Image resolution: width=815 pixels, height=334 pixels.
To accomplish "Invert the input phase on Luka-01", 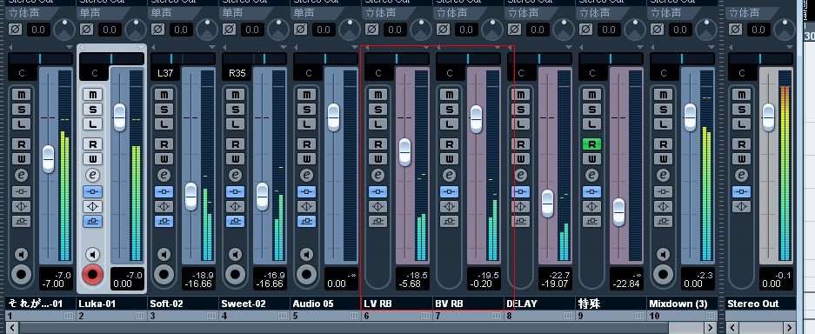I will (x=86, y=30).
